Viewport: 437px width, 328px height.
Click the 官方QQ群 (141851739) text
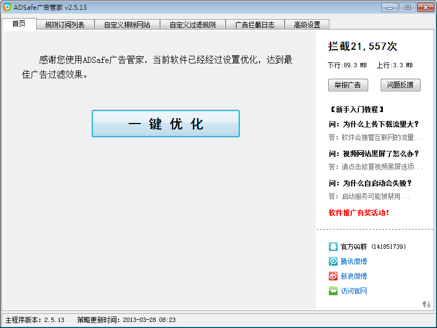(373, 247)
